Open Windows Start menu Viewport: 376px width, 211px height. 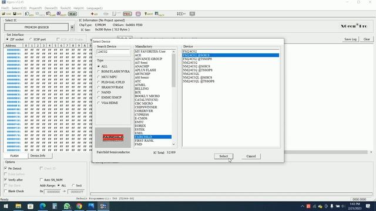pyautogui.click(x=6, y=206)
